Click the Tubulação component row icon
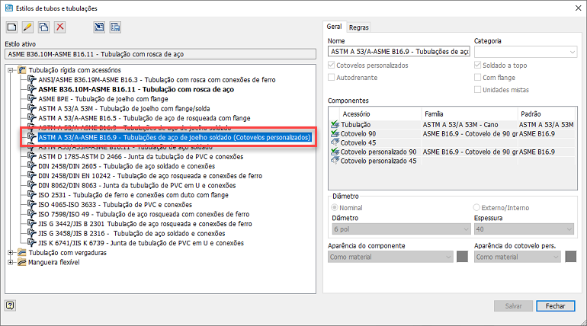Image resolution: width=587 pixels, height=326 pixels. tap(335, 124)
